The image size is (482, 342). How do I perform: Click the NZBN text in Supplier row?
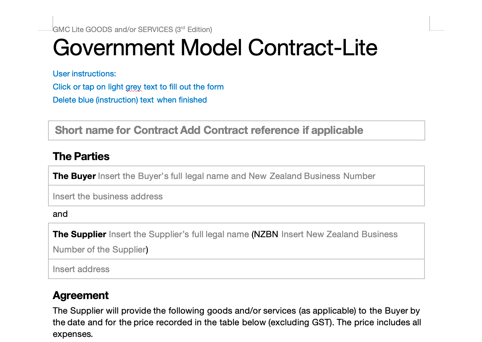tap(266, 234)
